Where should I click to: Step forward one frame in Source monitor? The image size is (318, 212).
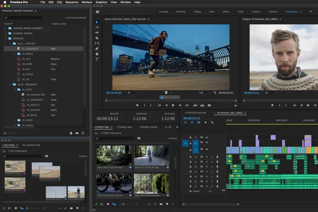coord(180,105)
